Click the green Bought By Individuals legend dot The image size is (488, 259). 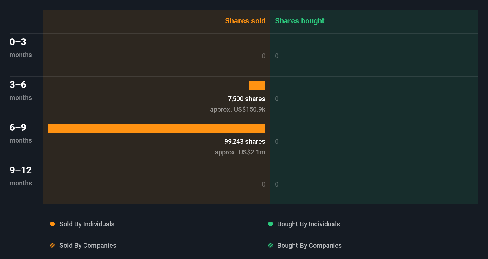tap(270, 224)
